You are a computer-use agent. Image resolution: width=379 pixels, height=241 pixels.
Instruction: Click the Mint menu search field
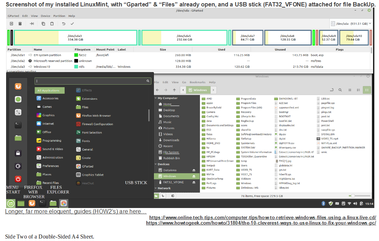click(93, 81)
